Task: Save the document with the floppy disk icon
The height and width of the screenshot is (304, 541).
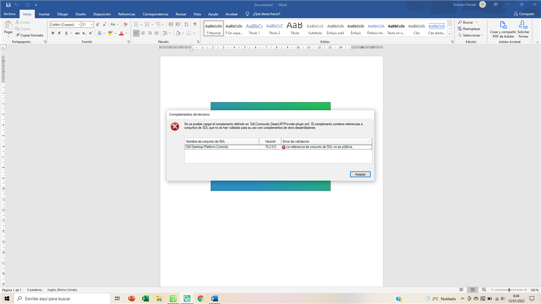Action: pyautogui.click(x=8, y=5)
